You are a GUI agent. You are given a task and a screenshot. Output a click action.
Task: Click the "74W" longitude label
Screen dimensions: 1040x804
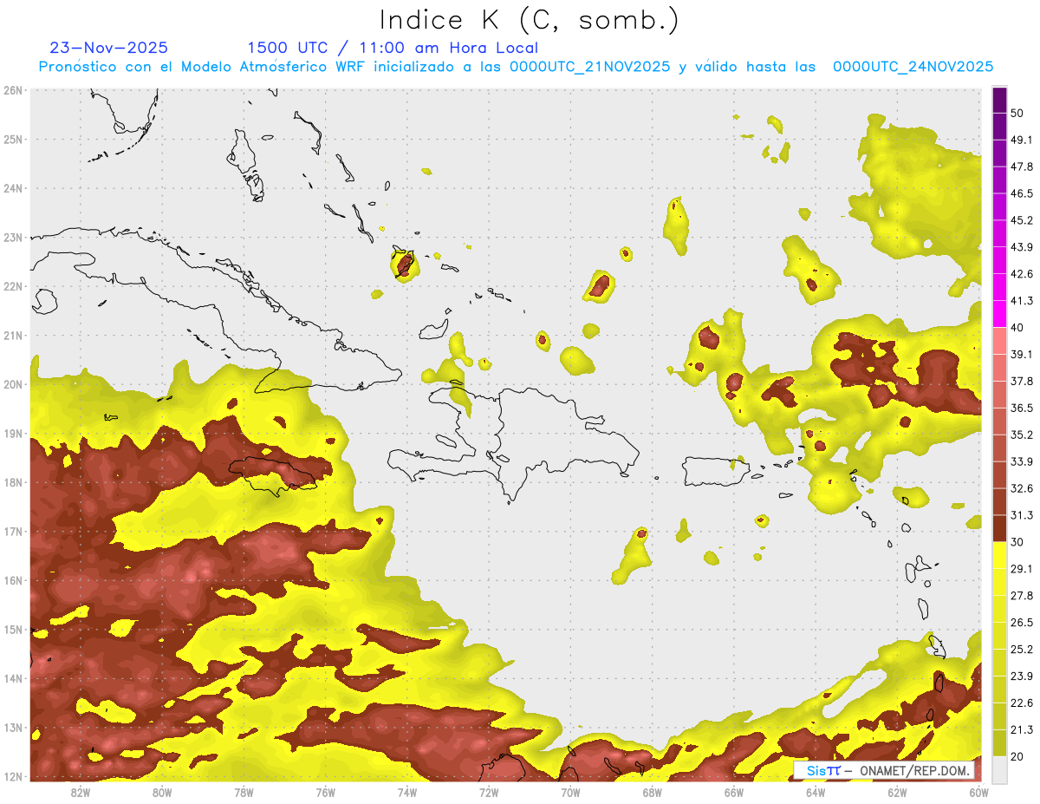pyautogui.click(x=407, y=793)
